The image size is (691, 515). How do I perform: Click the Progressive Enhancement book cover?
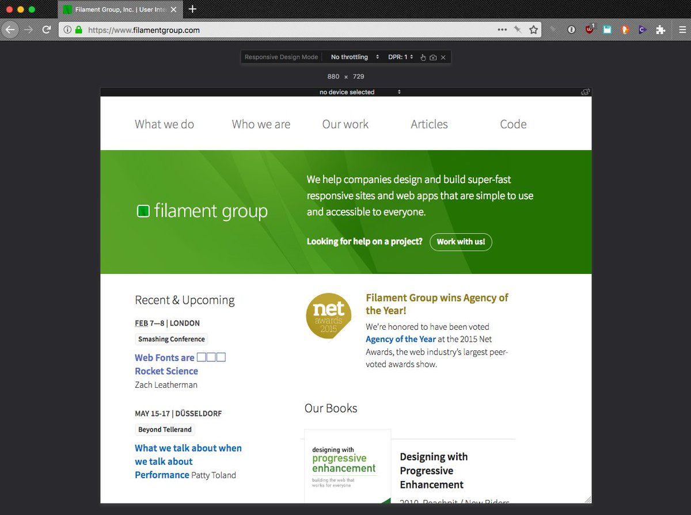click(348, 466)
